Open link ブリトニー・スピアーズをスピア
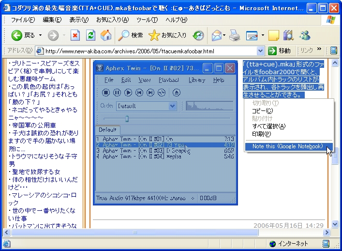Image resolution: width=342 pixels, height=251 pixels. coord(44,71)
